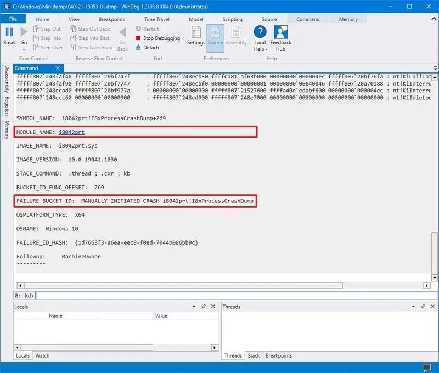This screenshot has width=439, height=373.
Task: Open the Feedback Hub icon
Action: pos(280,32)
